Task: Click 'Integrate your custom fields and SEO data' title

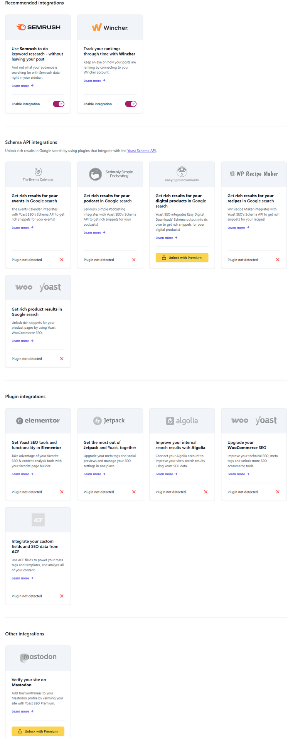Action: click(x=35, y=547)
